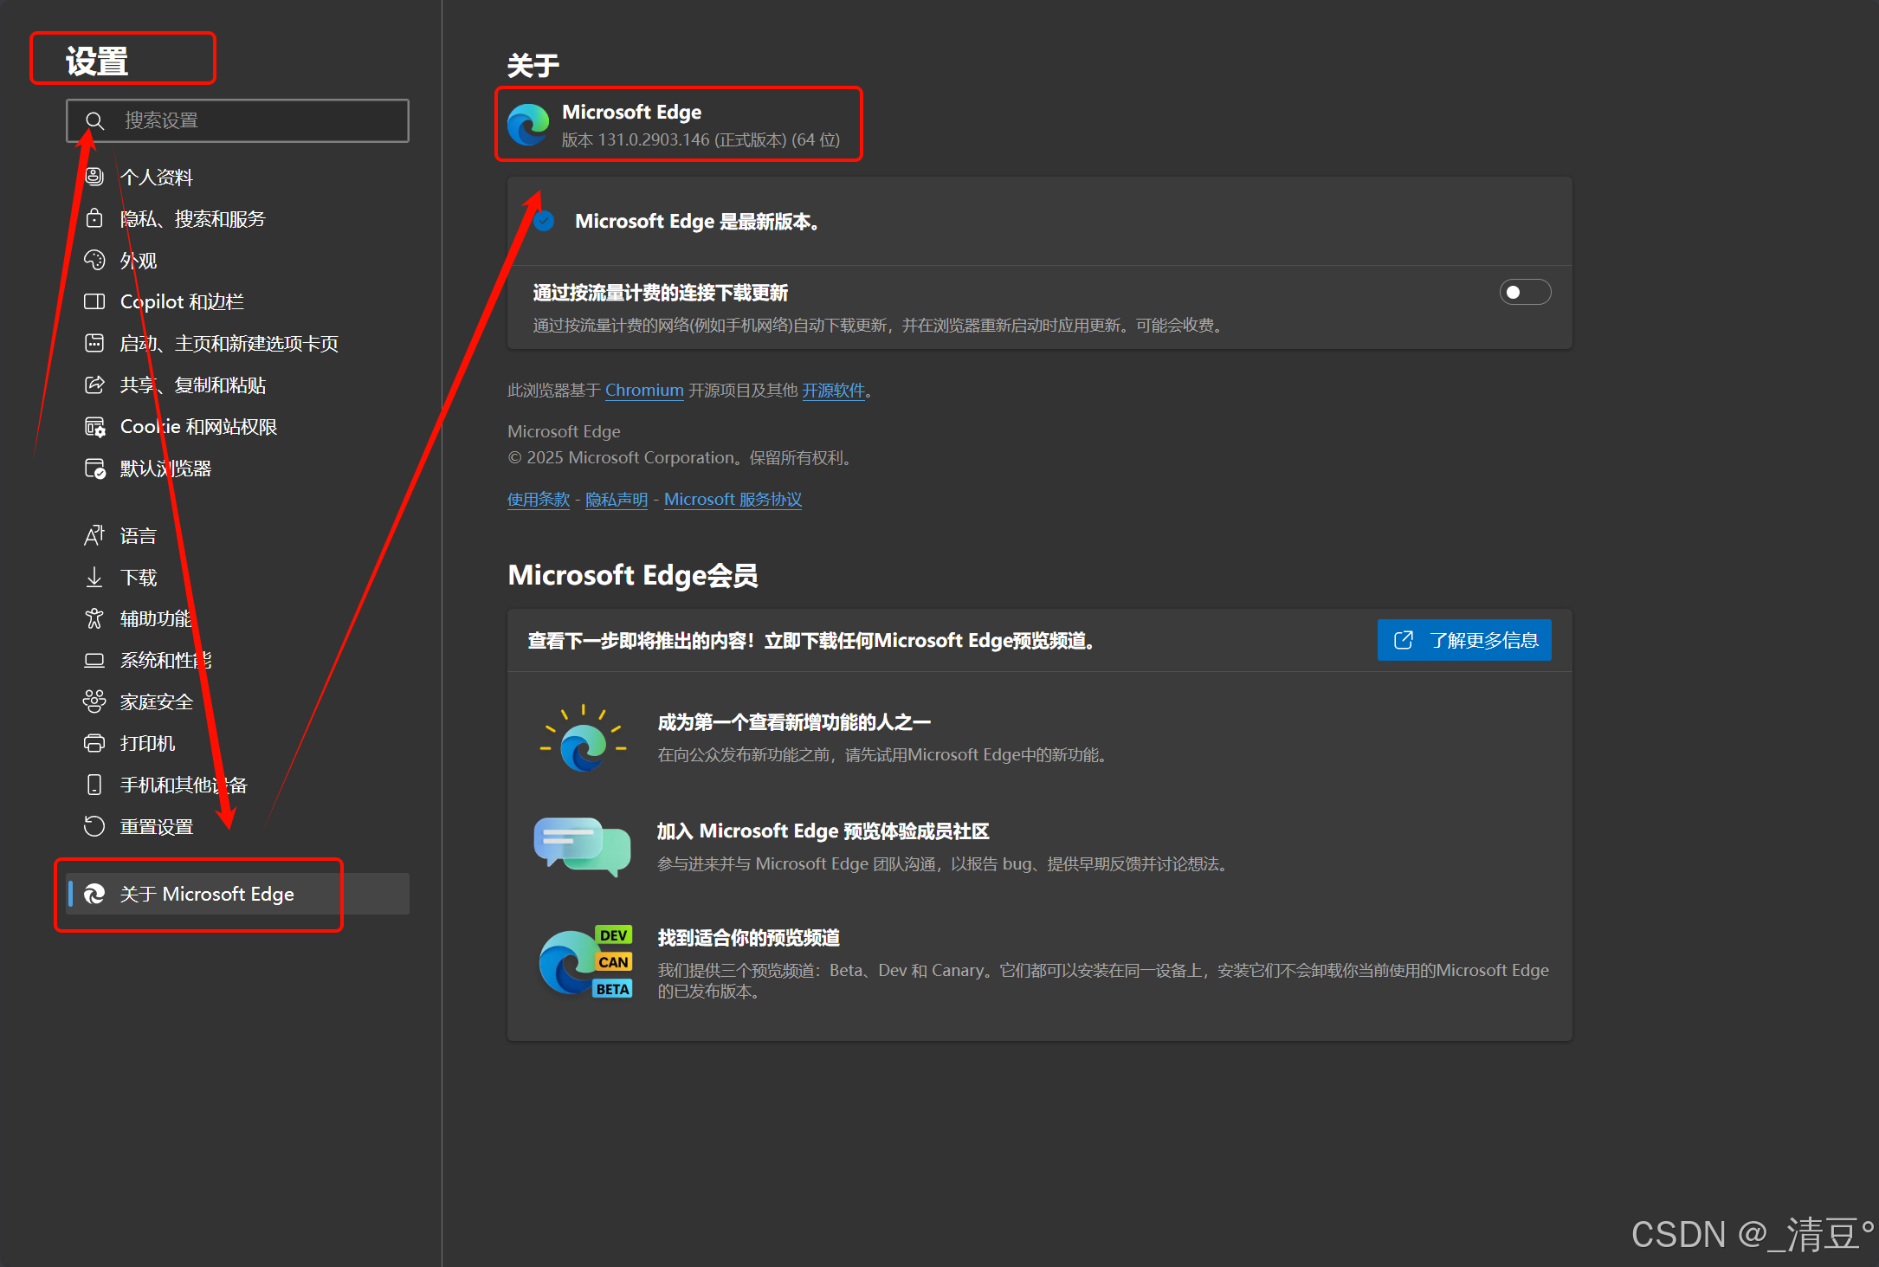1879x1267 pixels.
Task: Click the reset icon beside 重置设置
Action: click(94, 826)
